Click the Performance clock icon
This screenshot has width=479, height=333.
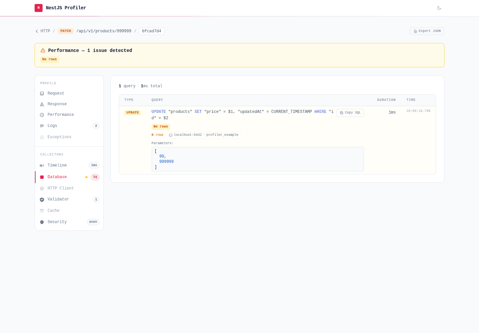[x=42, y=115]
